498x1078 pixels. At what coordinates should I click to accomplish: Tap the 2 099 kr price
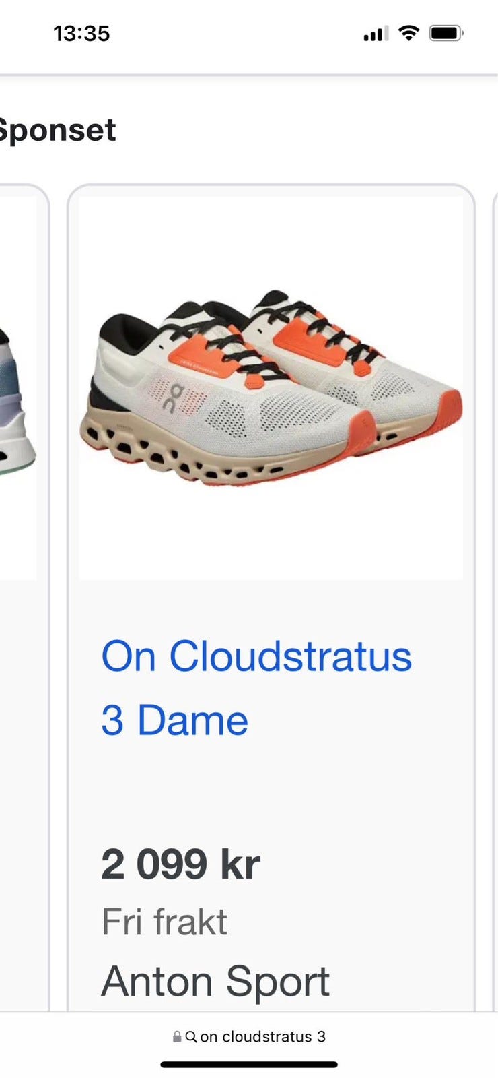click(x=180, y=864)
